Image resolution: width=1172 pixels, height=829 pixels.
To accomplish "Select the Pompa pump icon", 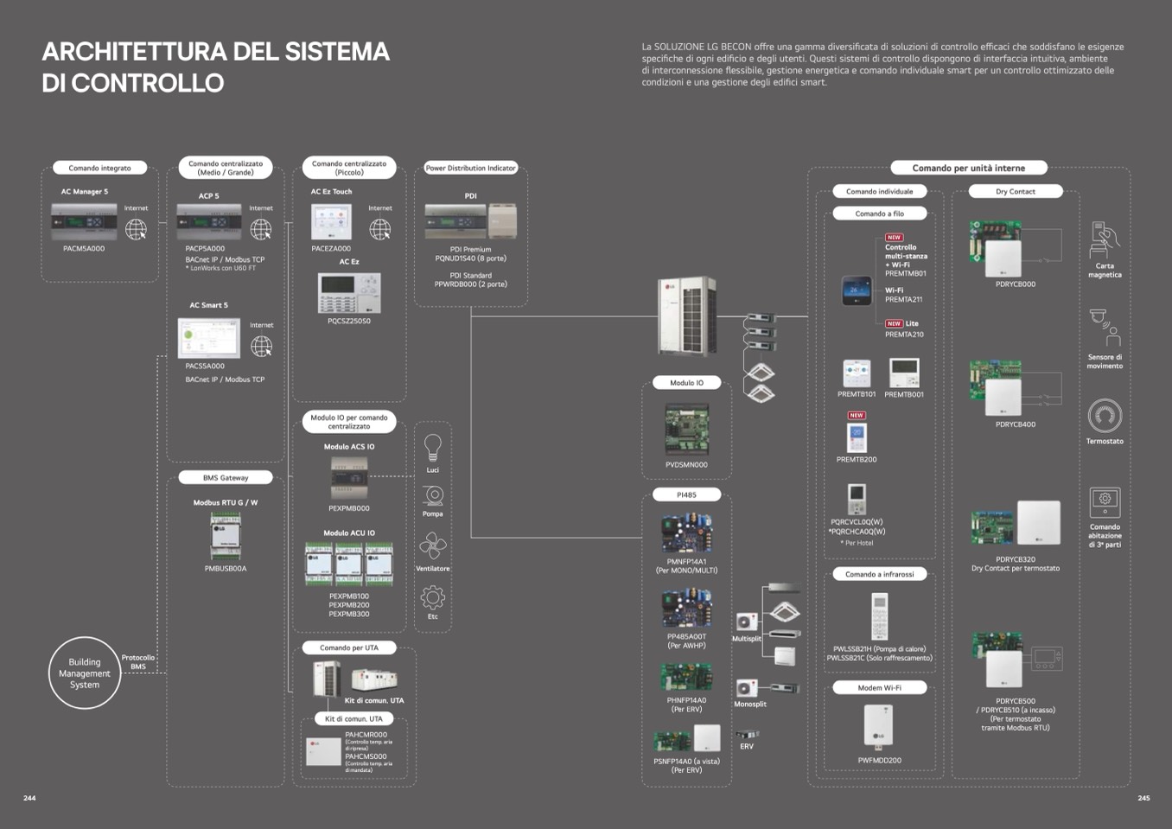I will 433,495.
